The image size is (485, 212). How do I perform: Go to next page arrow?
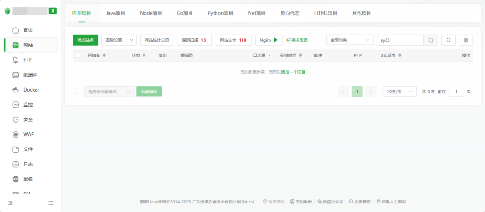pyautogui.click(x=370, y=92)
